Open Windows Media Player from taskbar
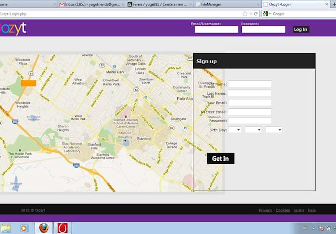Screen dimensions: 336x234 click(24, 228)
